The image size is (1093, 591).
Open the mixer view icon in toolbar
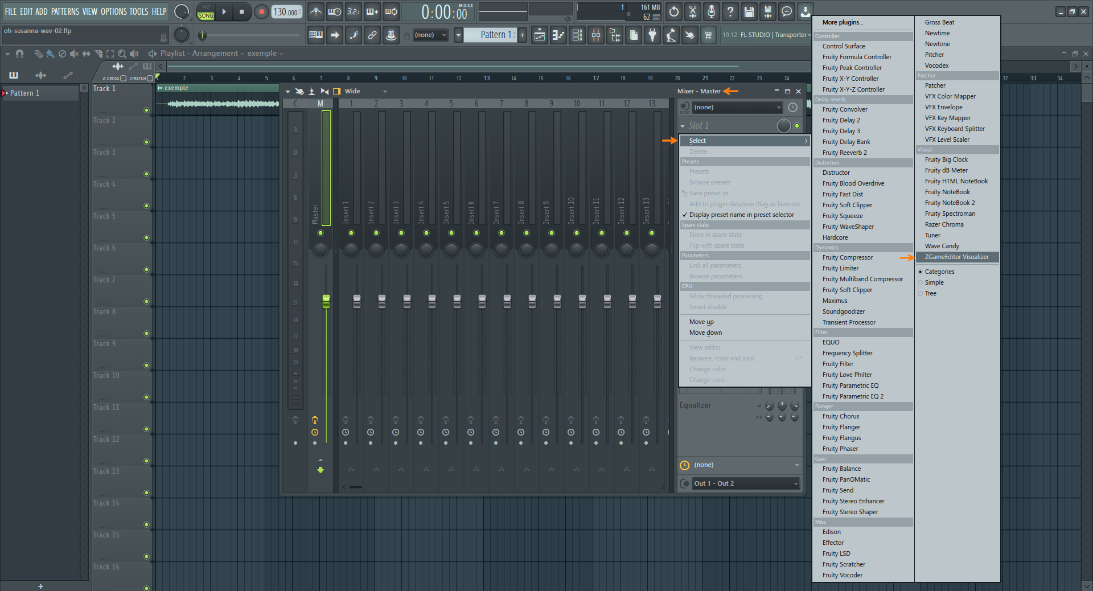(596, 35)
